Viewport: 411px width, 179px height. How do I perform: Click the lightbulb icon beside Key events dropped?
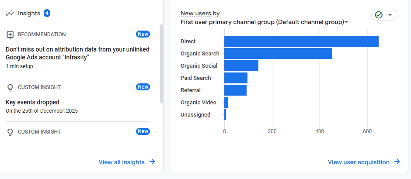pos(10,87)
